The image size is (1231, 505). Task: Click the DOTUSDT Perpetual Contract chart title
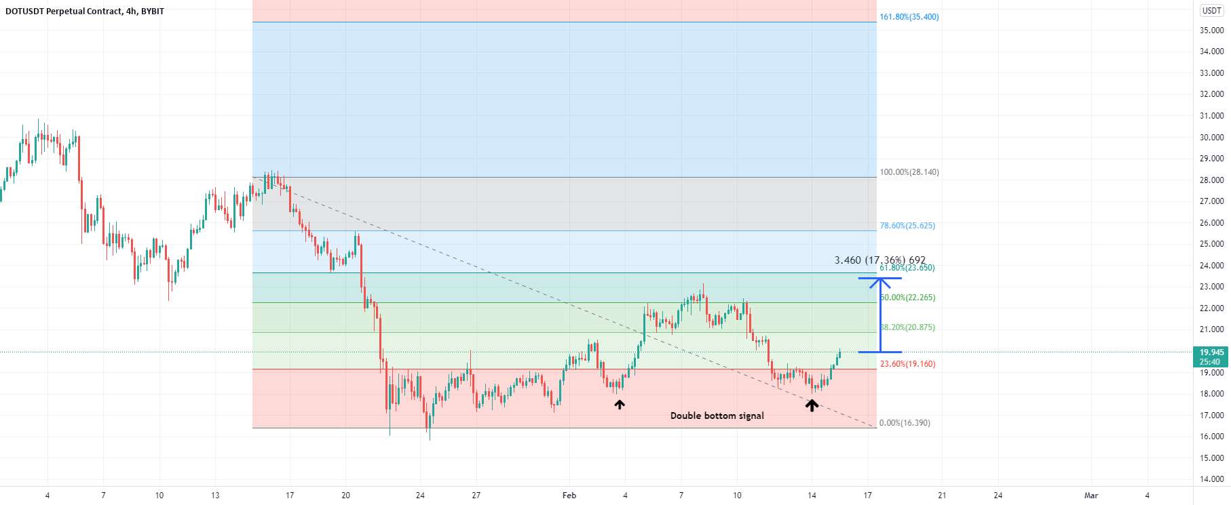[85, 11]
